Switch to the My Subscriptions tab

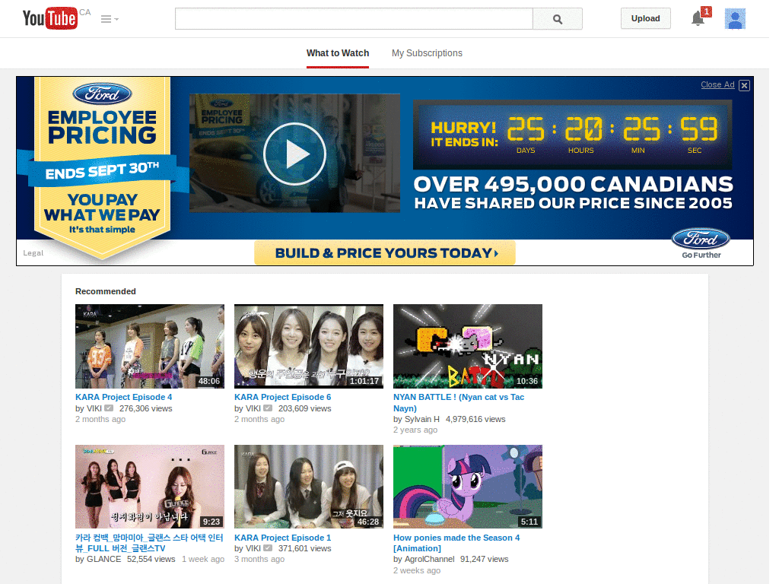[x=427, y=53]
